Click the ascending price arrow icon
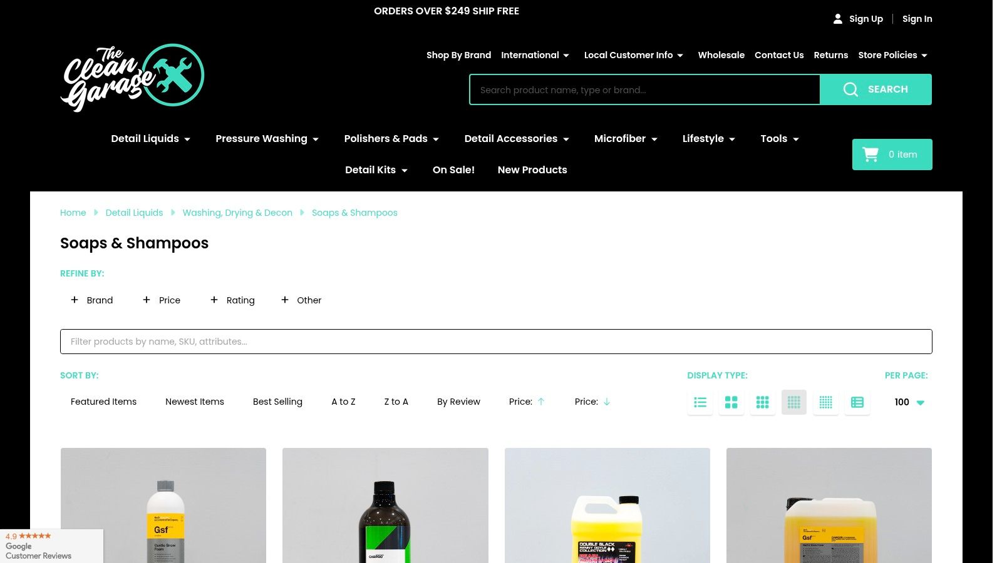Viewport: 1002px width, 563px height. click(541, 402)
